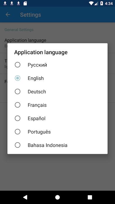Screen dimensions: 115x204
Task: Select the Deutsch radio button
Action: coord(17,91)
